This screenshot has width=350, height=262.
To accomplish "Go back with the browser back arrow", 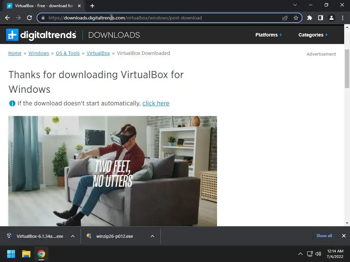I will coord(8,18).
